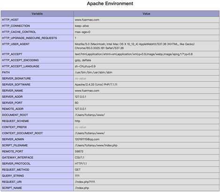Click the "Variable" column header
220x192 pixels.
pyautogui.click(x=37, y=14)
